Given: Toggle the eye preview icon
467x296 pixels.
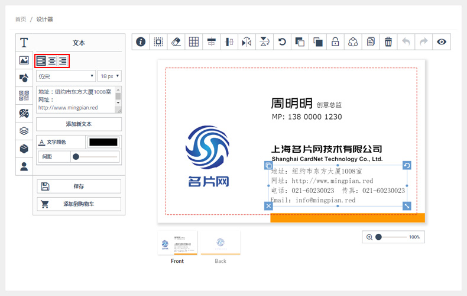Looking at the screenshot, I should coord(442,42).
